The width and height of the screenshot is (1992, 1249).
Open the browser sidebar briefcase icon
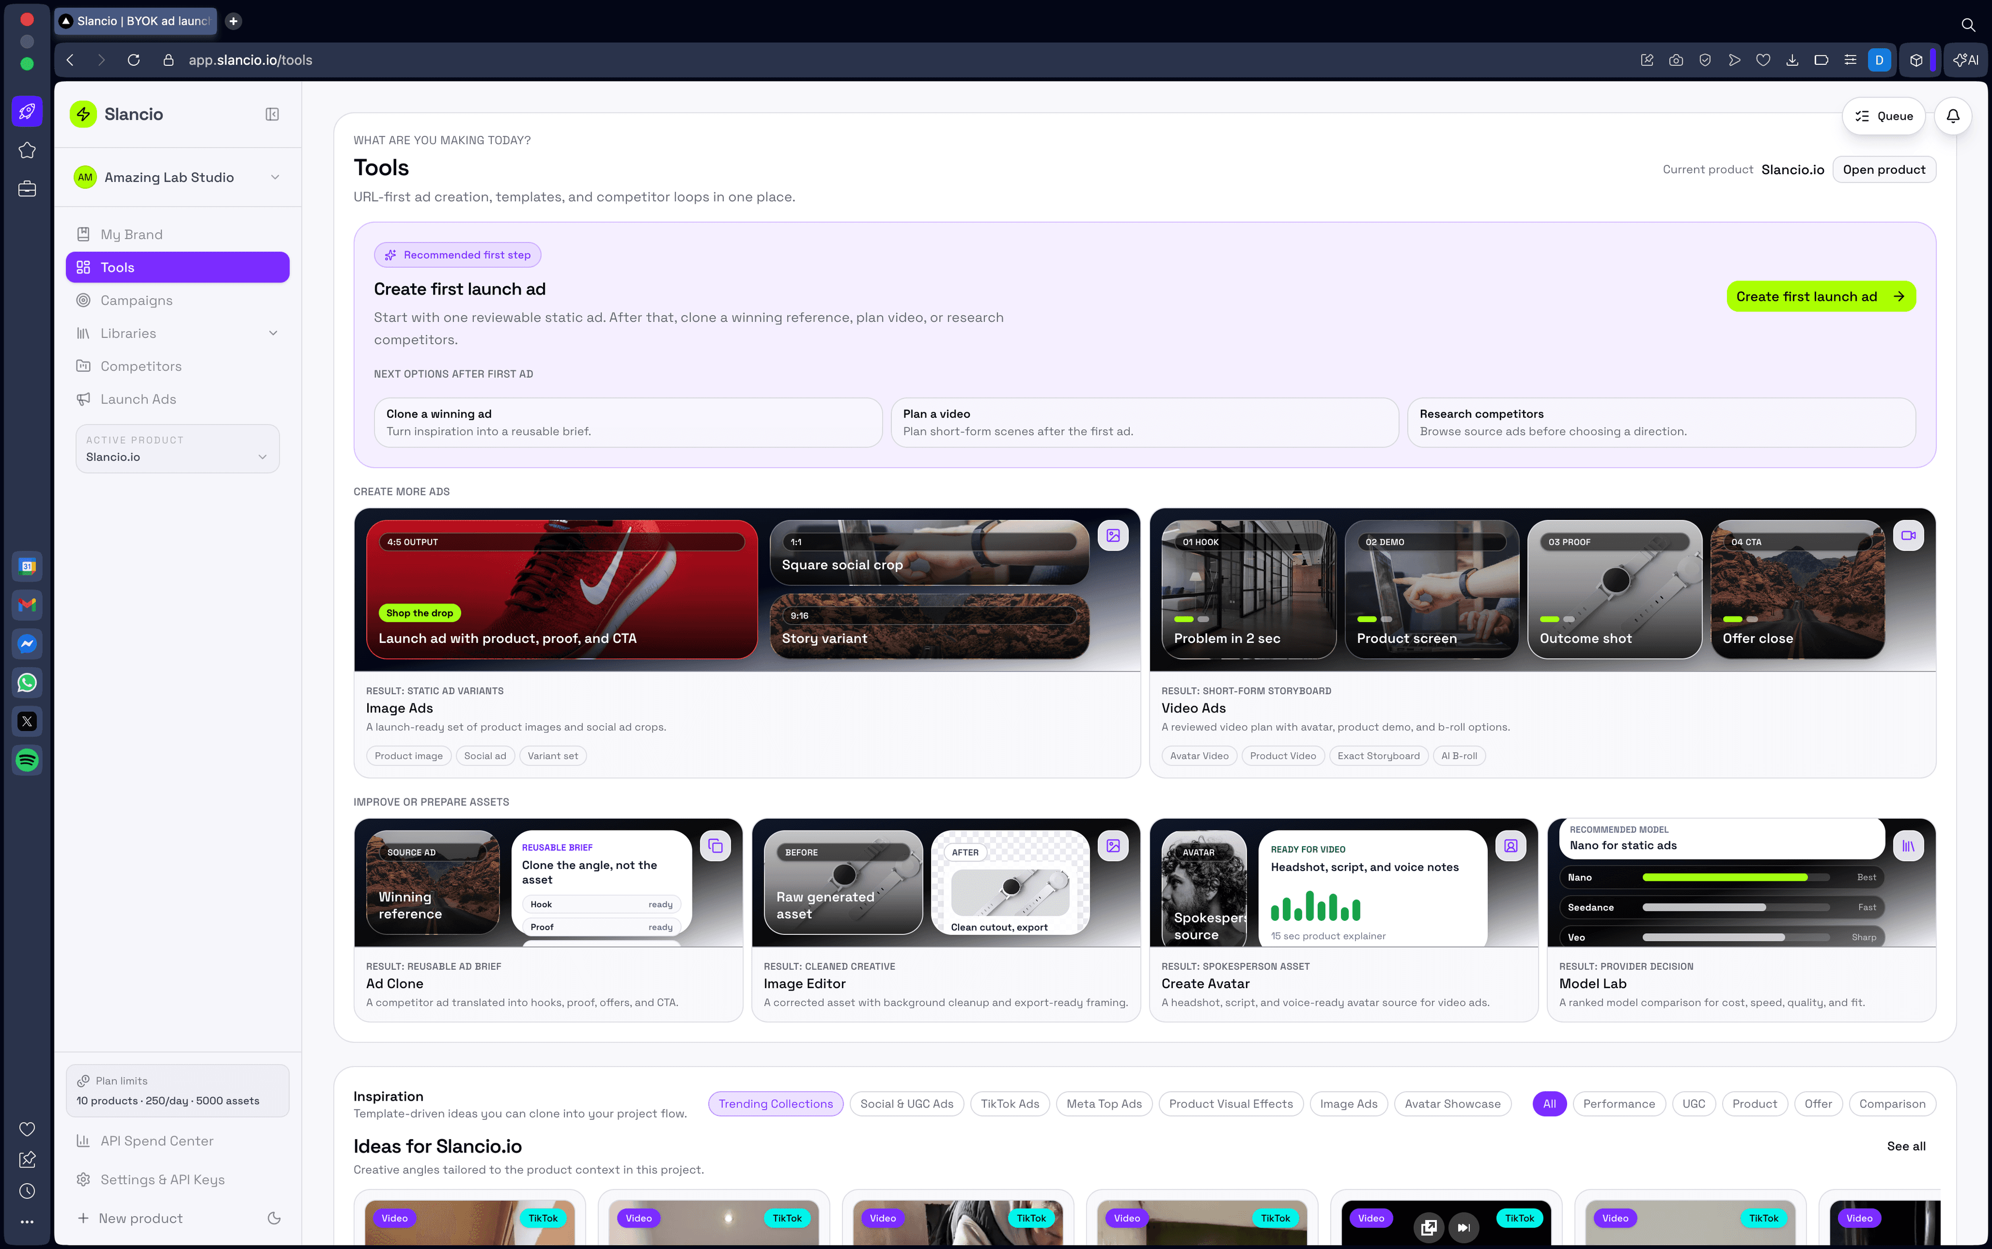27,189
